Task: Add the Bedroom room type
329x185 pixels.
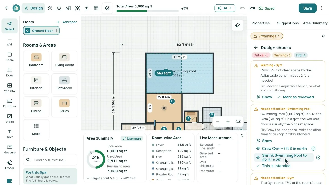Action: pyautogui.click(x=36, y=61)
